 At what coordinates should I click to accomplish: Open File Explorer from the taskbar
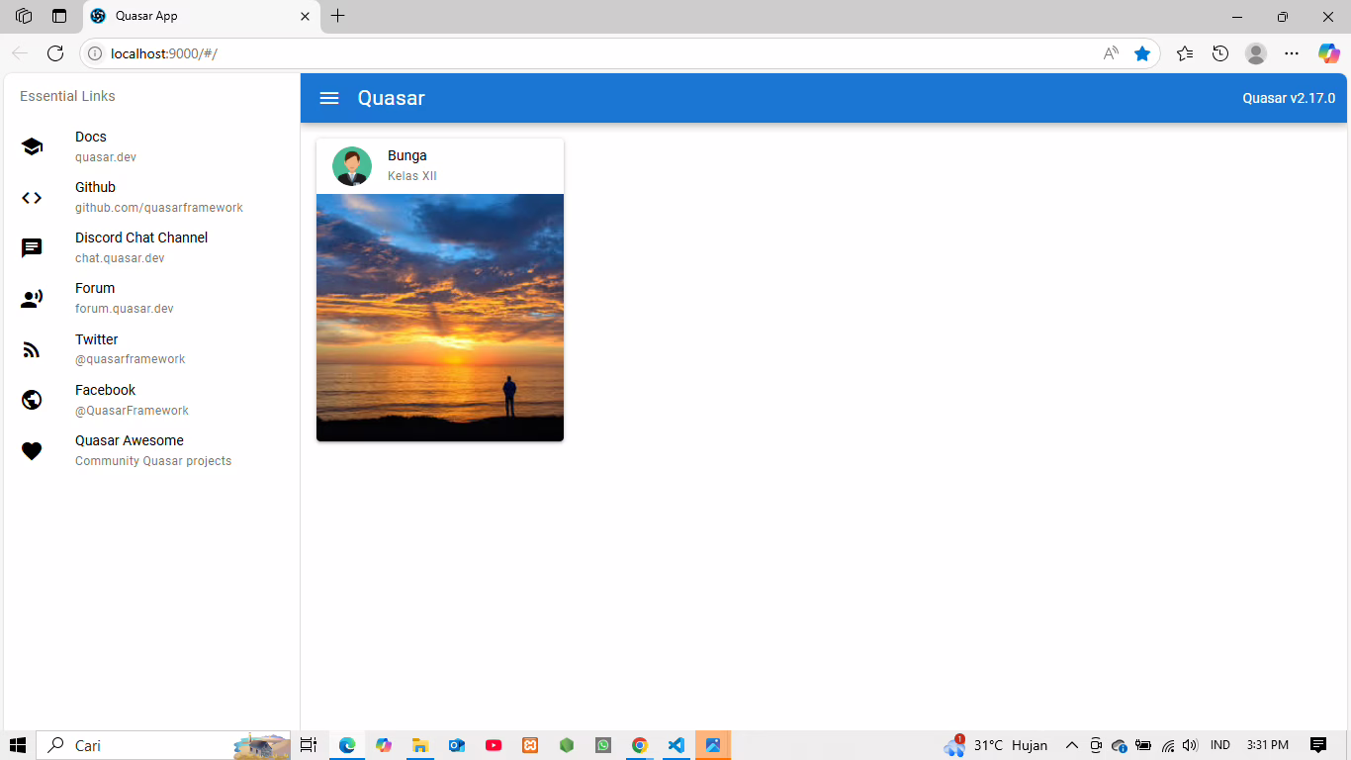(x=419, y=745)
